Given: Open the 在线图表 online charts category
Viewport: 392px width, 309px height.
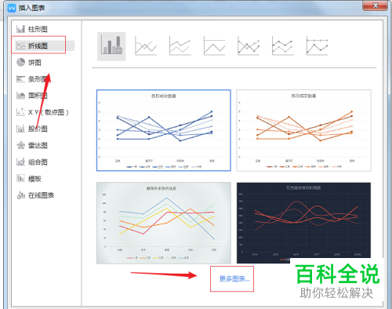Looking at the screenshot, I should pyautogui.click(x=35, y=195).
